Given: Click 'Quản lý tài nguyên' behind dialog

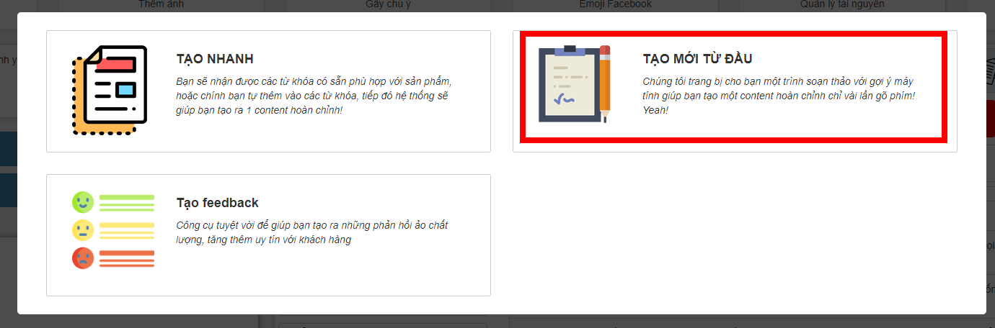Looking at the screenshot, I should click(x=842, y=4).
